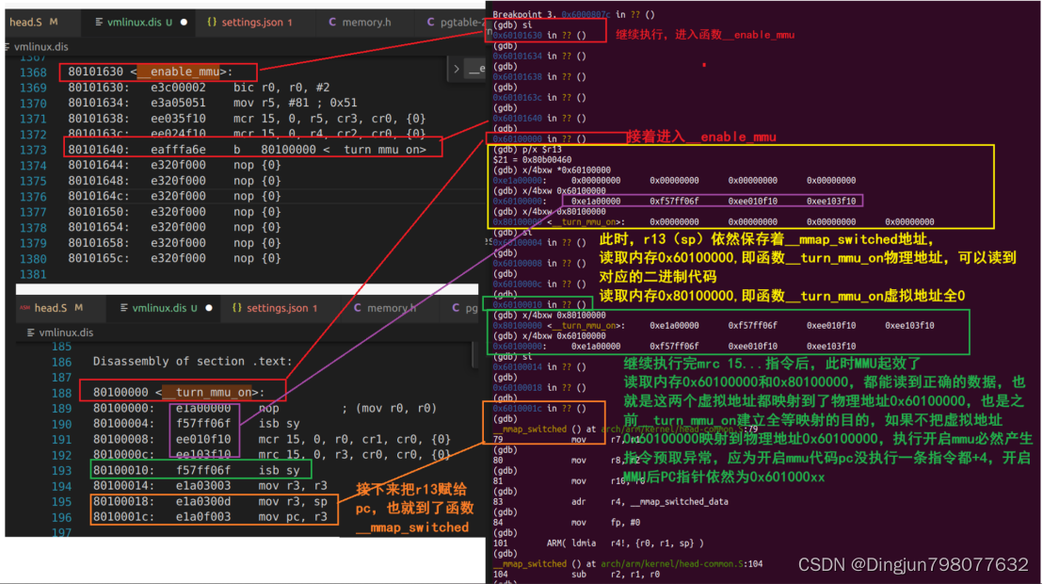Open the vmlinux.dis breadcrumb dropdown
Screen dimensions: 1043x584
pyautogui.click(x=44, y=45)
